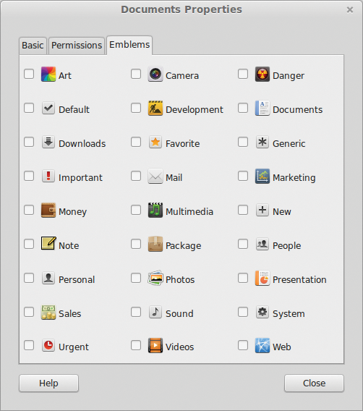Click the Help button
Viewport: 363px width, 411px height.
pos(48,384)
